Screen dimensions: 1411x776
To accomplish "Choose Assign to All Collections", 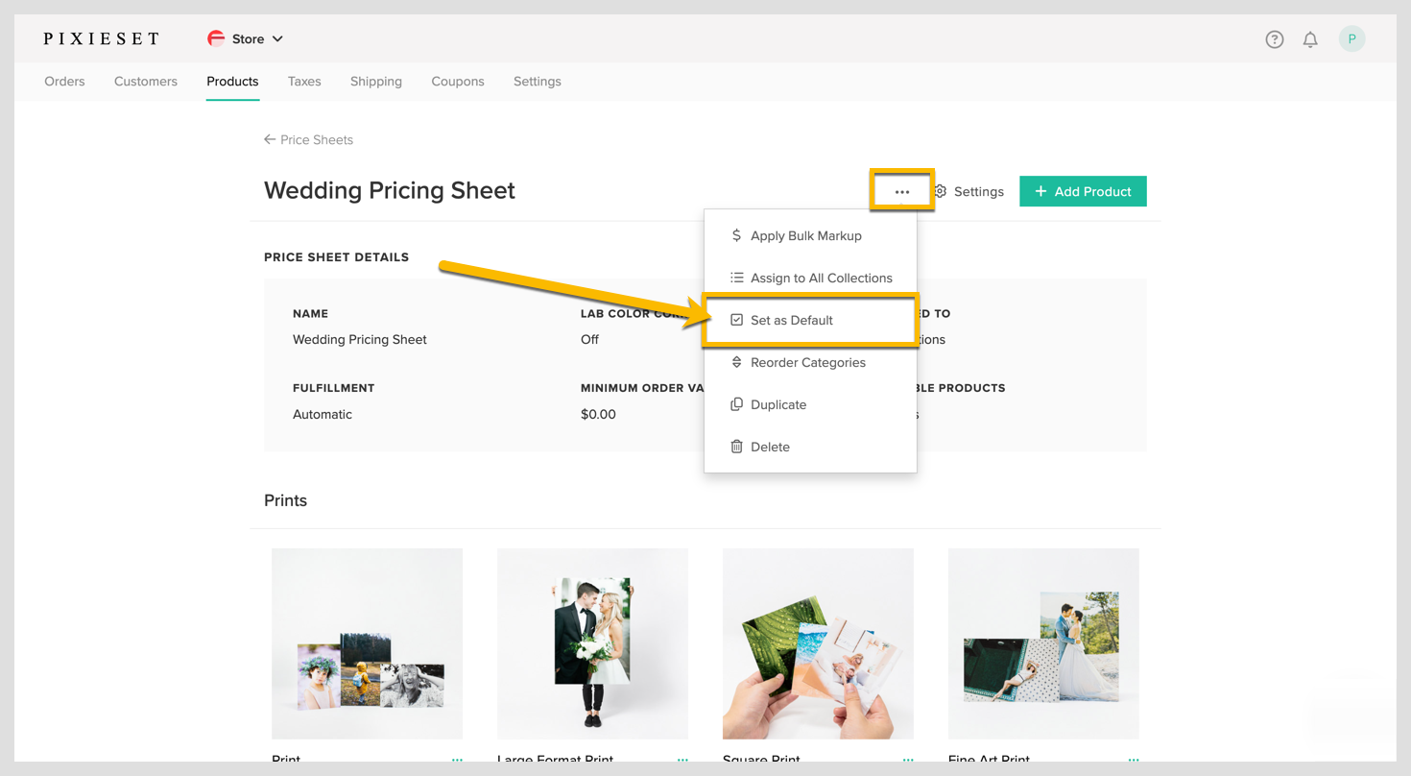I will click(810, 278).
